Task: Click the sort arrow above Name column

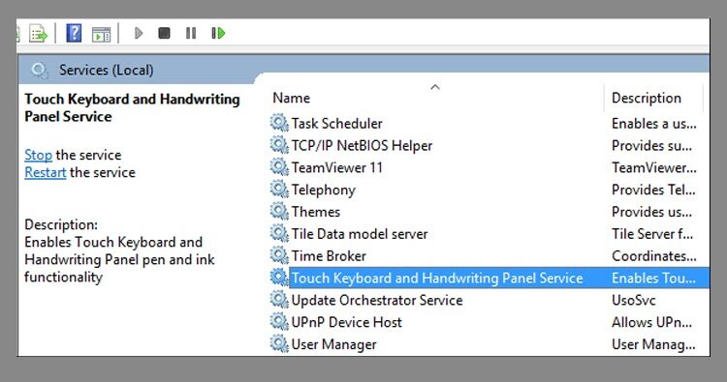Action: pos(435,87)
